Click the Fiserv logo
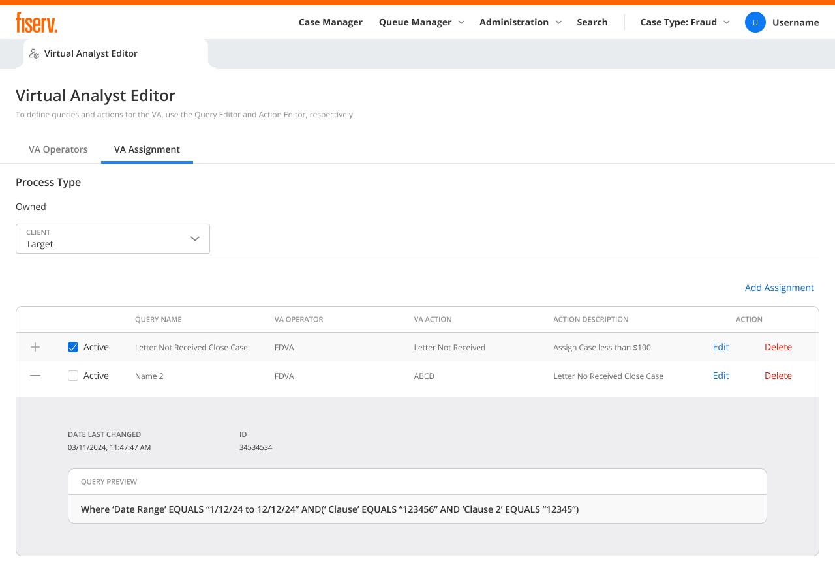The width and height of the screenshot is (835, 572). tap(37, 22)
